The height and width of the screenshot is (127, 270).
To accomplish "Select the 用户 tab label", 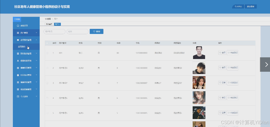I will point(56,24).
